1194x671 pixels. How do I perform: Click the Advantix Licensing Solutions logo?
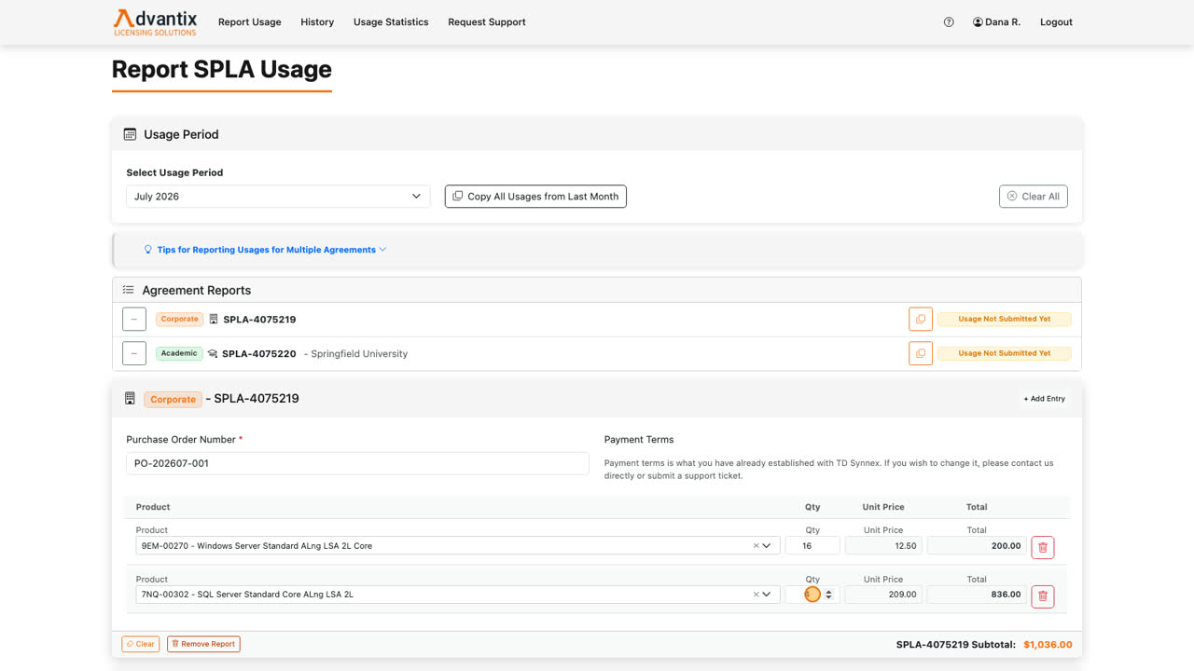tap(155, 22)
